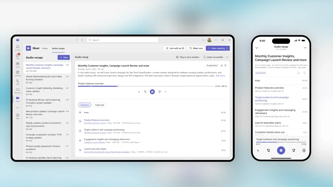Click thumbs down on desktop audio recap

coord(225,66)
